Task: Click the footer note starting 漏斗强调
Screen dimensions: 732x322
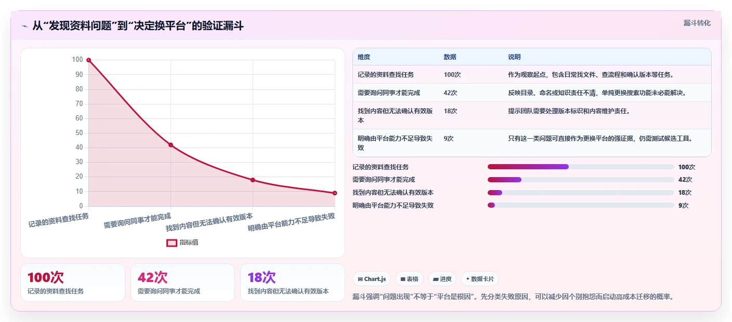Action: point(513,297)
